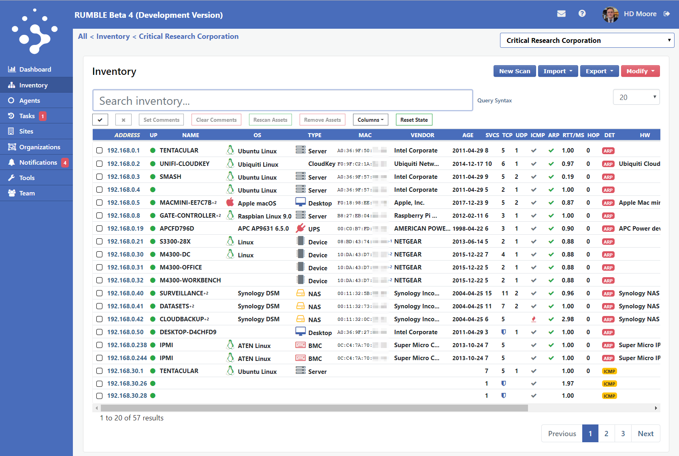Screen dimensions: 679x456
Task: Open Sites from the sidebar
Action: [x=26, y=131]
